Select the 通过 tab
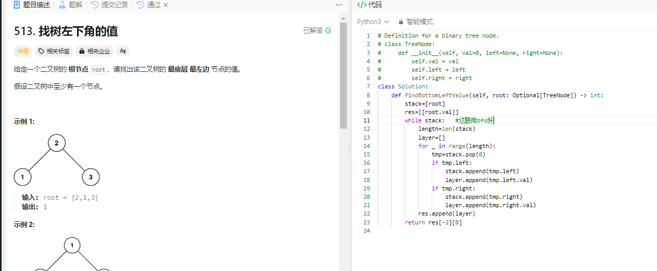Viewport: 657px width, 271px height. 148,5
